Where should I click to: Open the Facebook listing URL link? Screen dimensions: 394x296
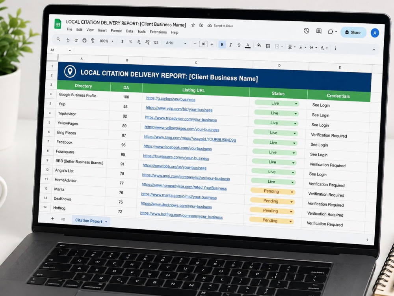(x=178, y=147)
